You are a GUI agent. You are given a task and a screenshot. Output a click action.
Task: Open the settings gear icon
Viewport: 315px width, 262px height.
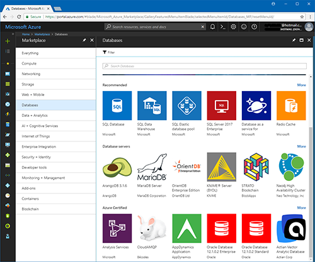[x=233, y=27]
